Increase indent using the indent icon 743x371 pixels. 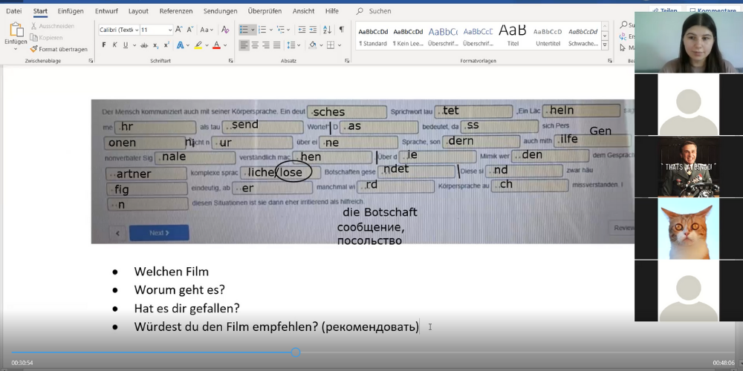click(x=312, y=30)
